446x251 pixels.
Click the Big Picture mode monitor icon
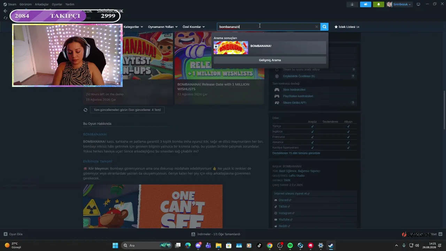(418, 4)
